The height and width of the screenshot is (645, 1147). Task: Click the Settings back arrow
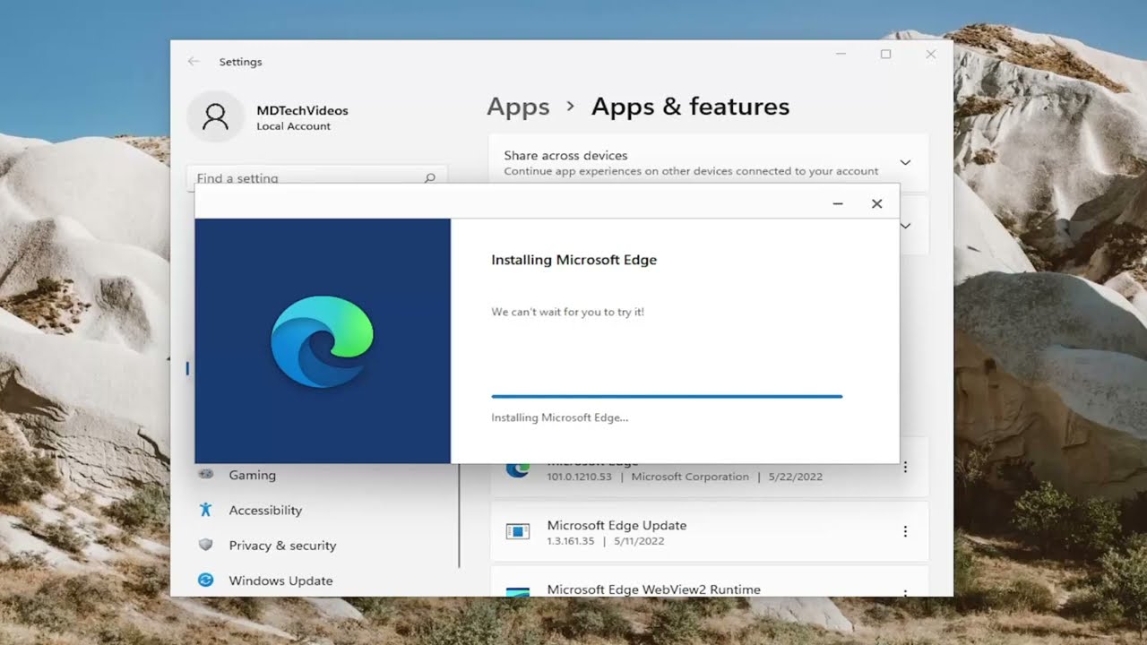194,62
